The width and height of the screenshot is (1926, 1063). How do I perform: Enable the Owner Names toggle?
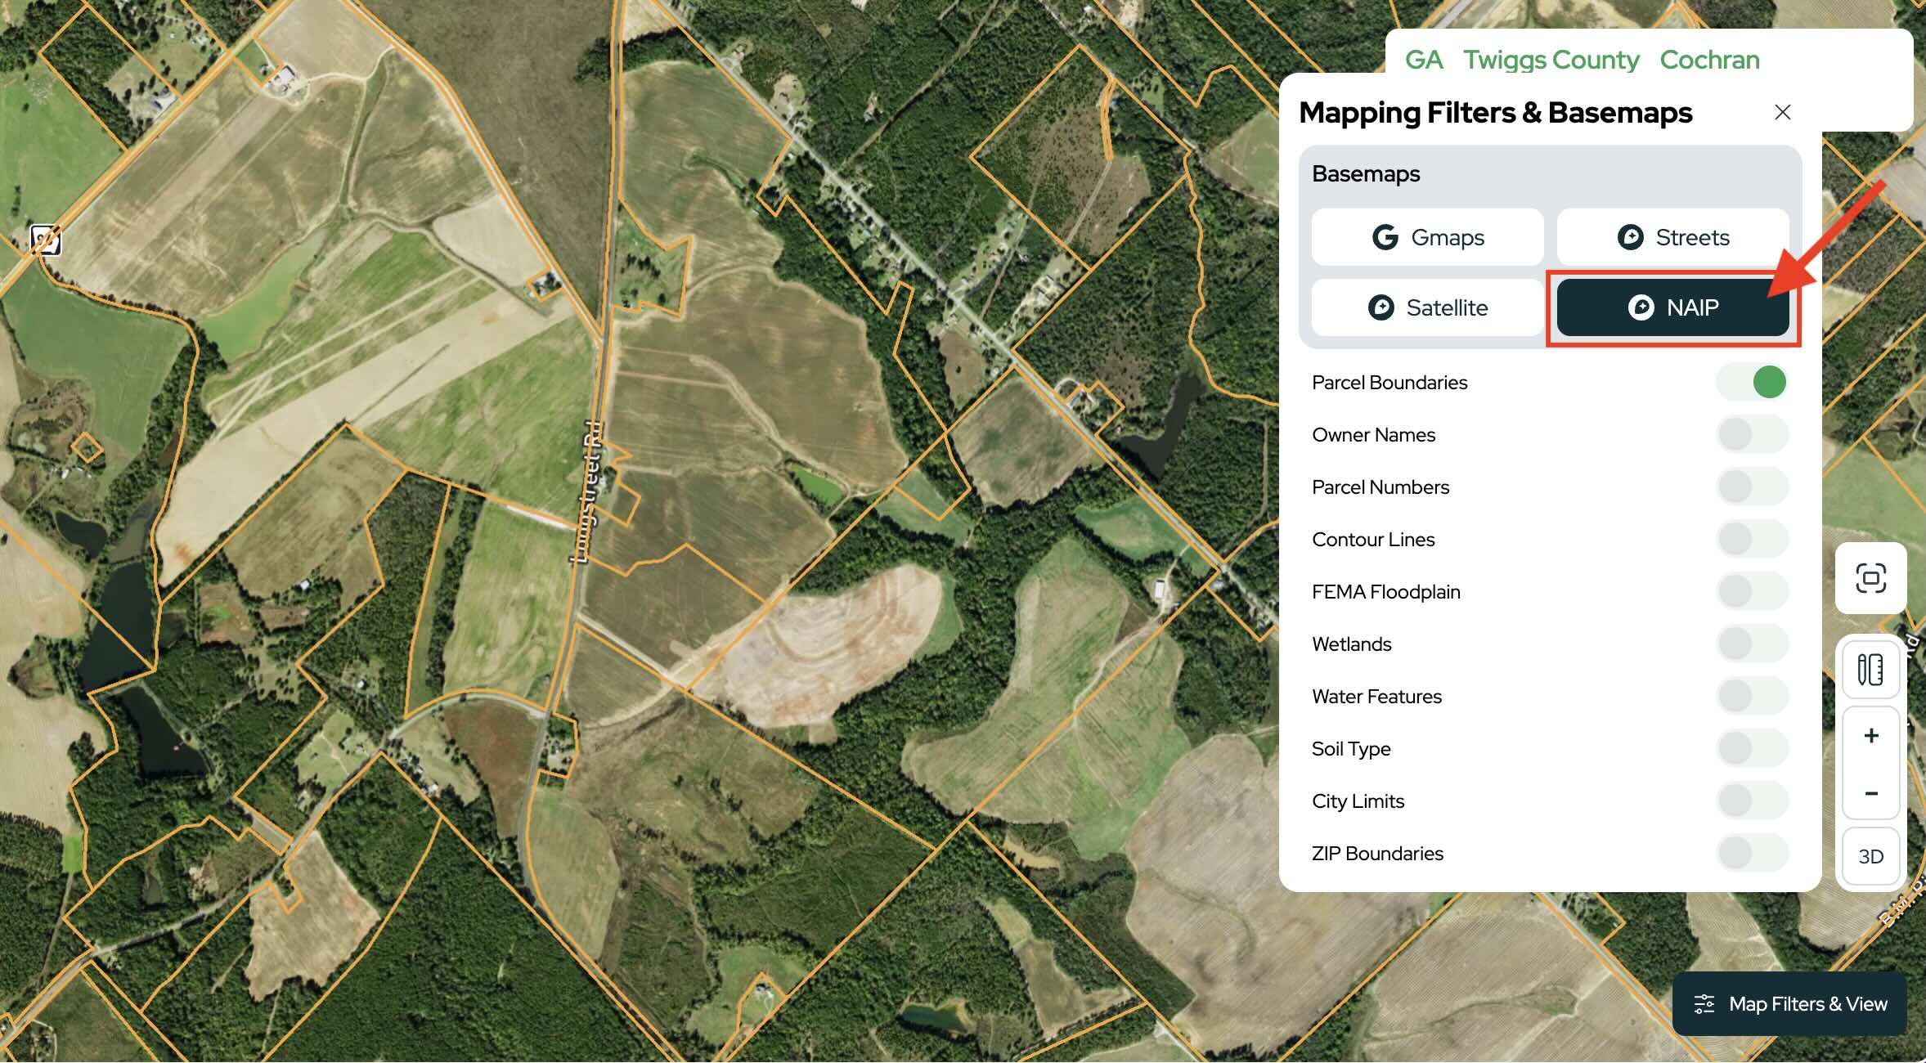pos(1753,434)
